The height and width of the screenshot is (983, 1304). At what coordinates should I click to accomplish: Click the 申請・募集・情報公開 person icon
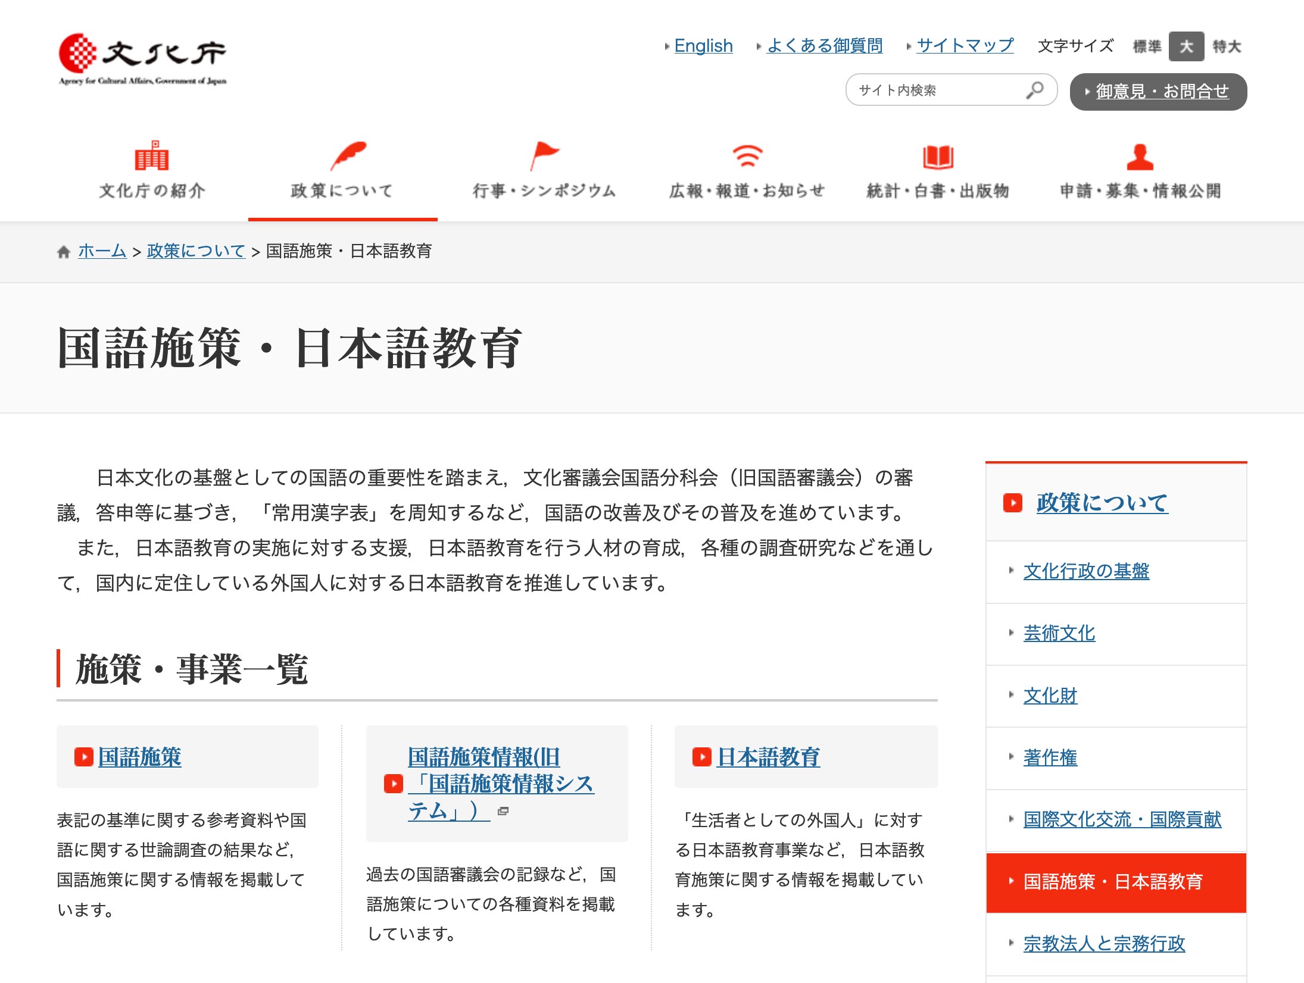(x=1140, y=157)
